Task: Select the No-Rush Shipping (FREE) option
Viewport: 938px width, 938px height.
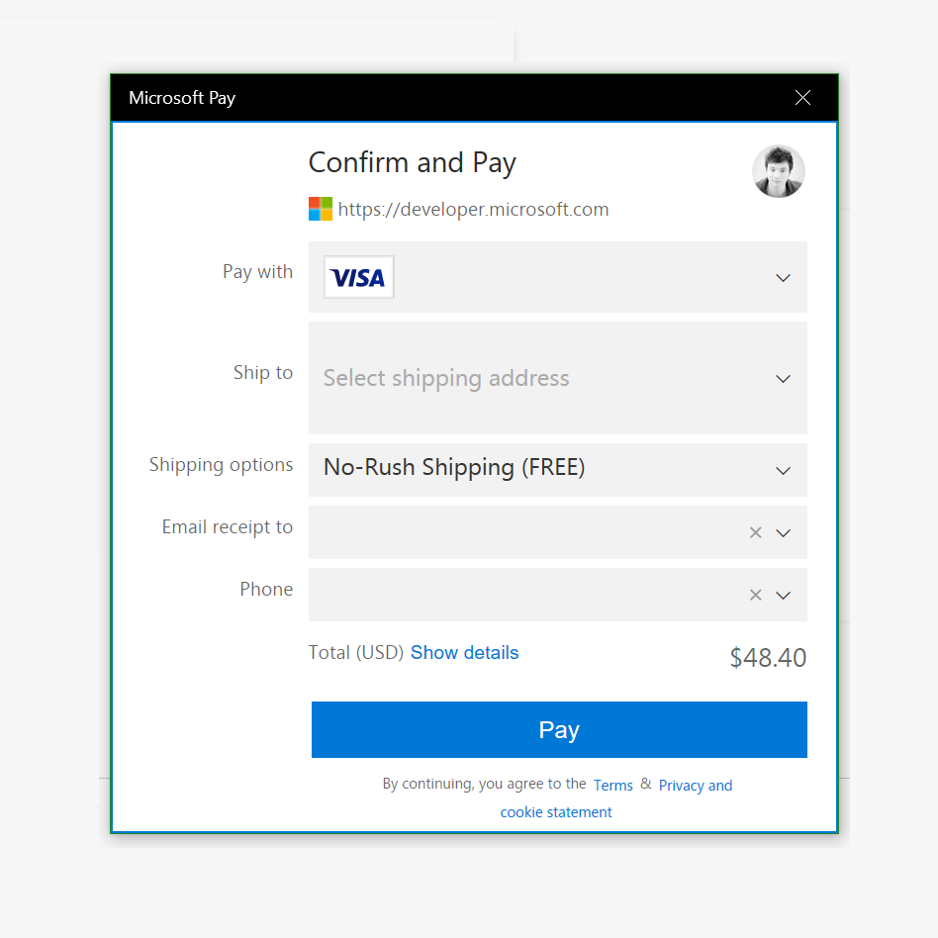Action: (x=454, y=468)
